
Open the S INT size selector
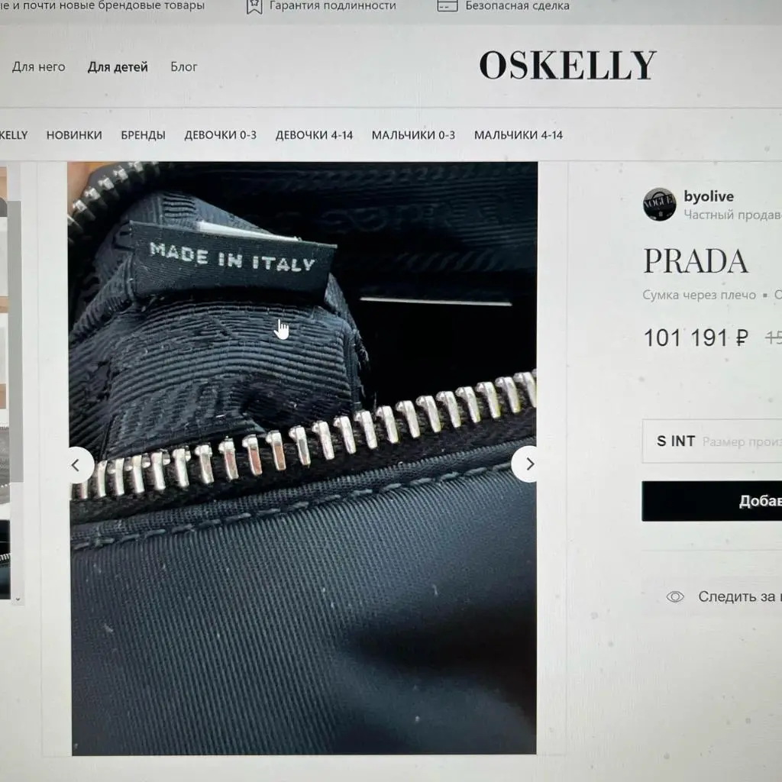pos(713,441)
